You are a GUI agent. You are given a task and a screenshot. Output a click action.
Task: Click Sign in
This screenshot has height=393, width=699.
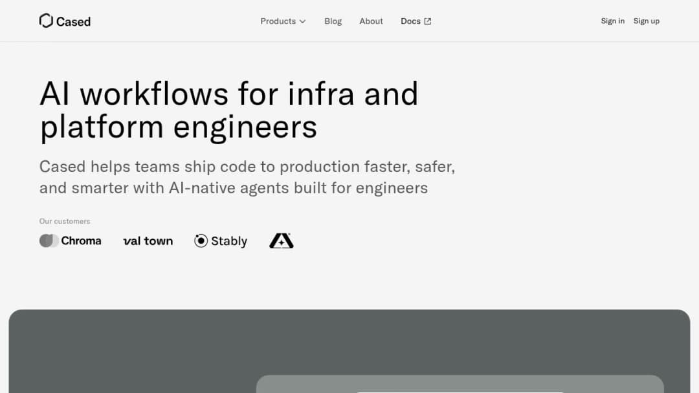point(612,21)
